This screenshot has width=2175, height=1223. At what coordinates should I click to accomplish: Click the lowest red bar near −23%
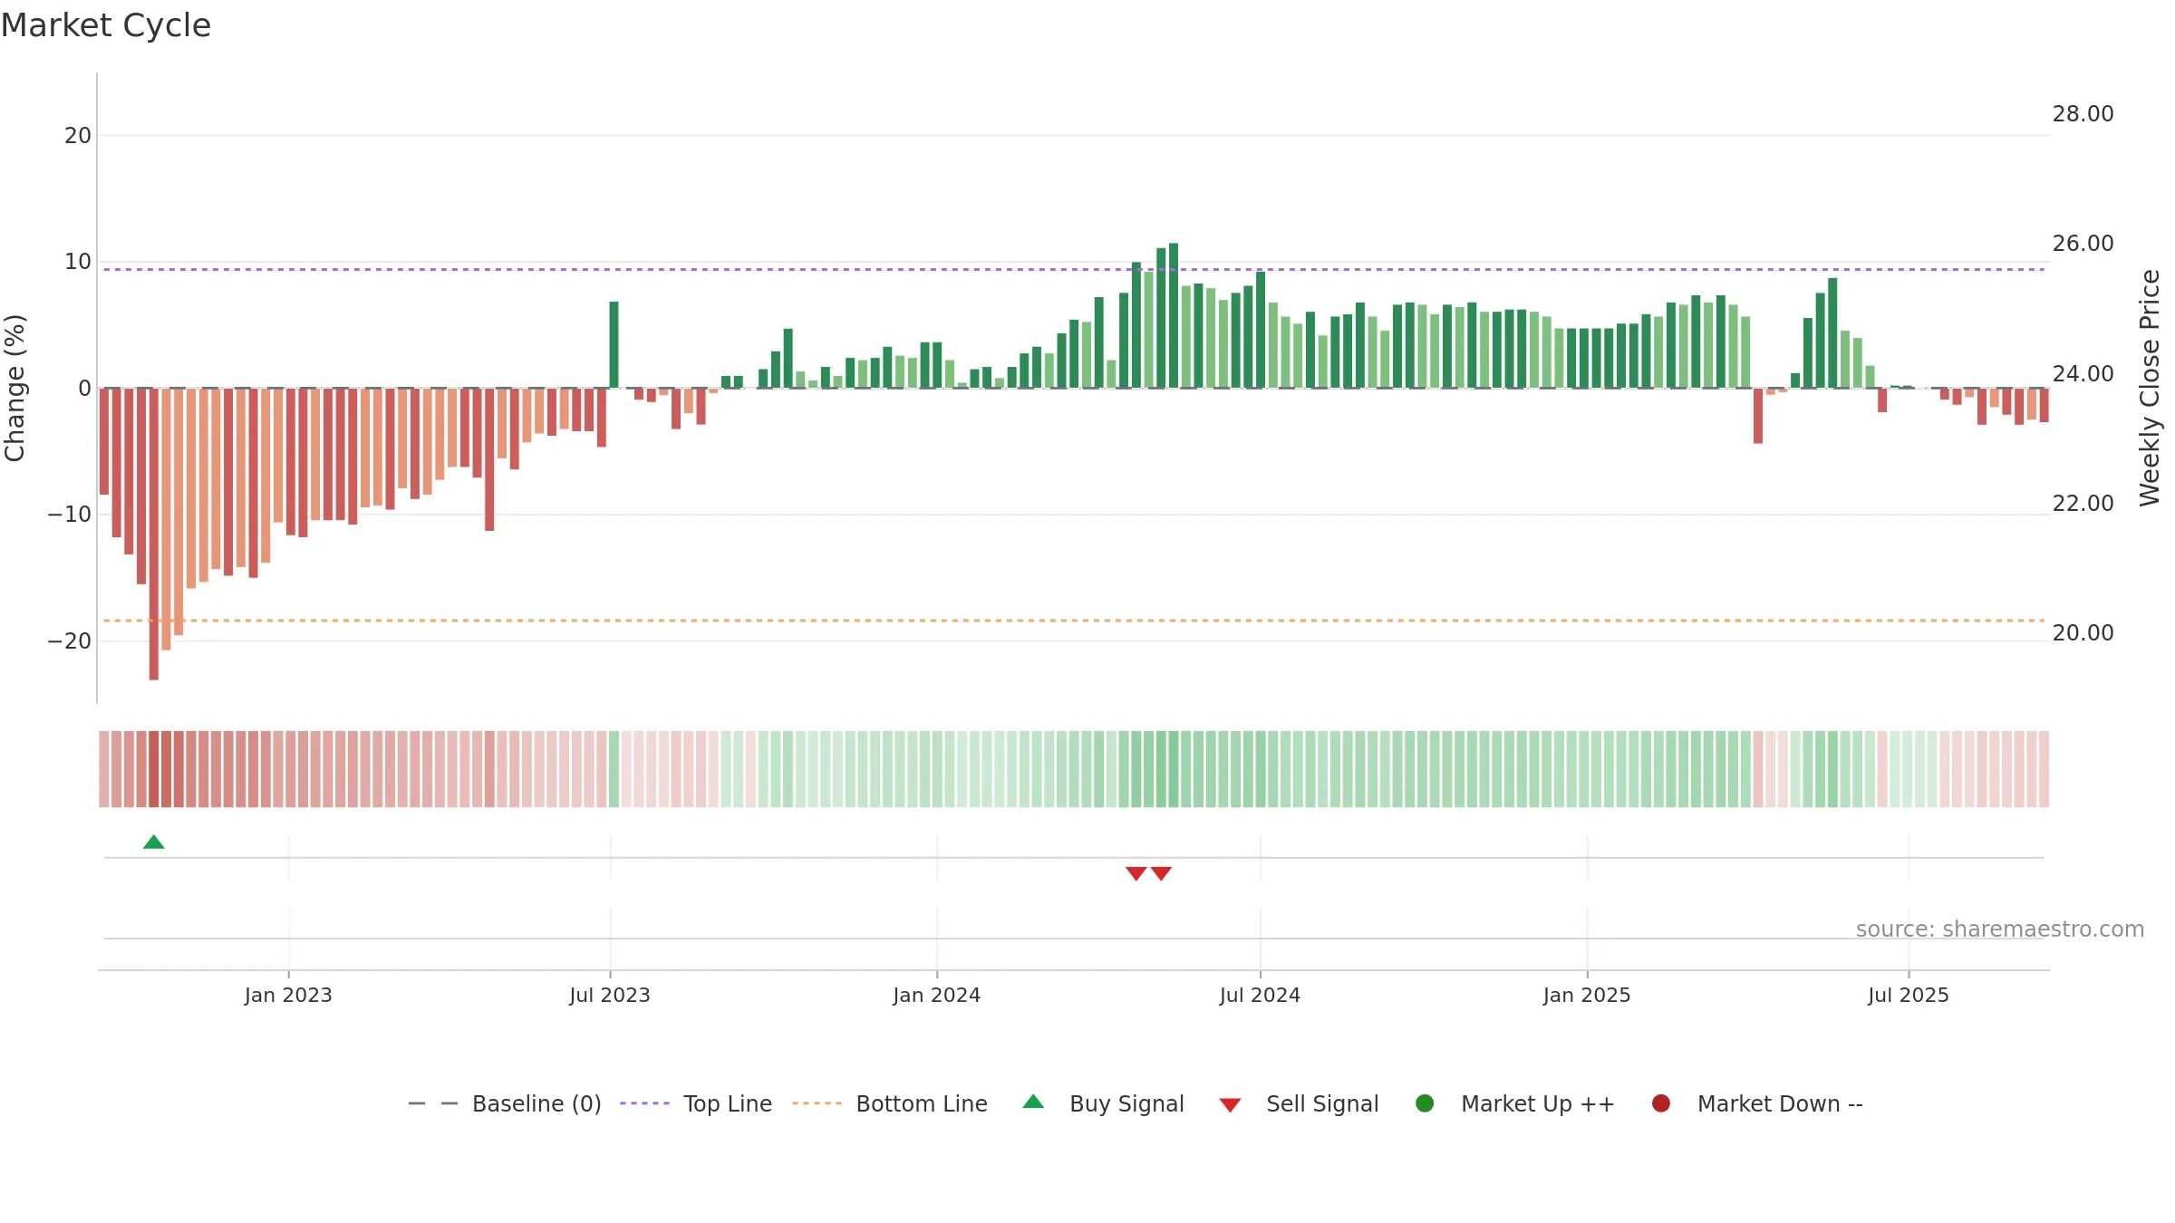coord(154,534)
